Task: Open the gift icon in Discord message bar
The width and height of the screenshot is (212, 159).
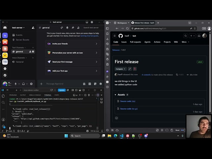Action: click(x=84, y=84)
